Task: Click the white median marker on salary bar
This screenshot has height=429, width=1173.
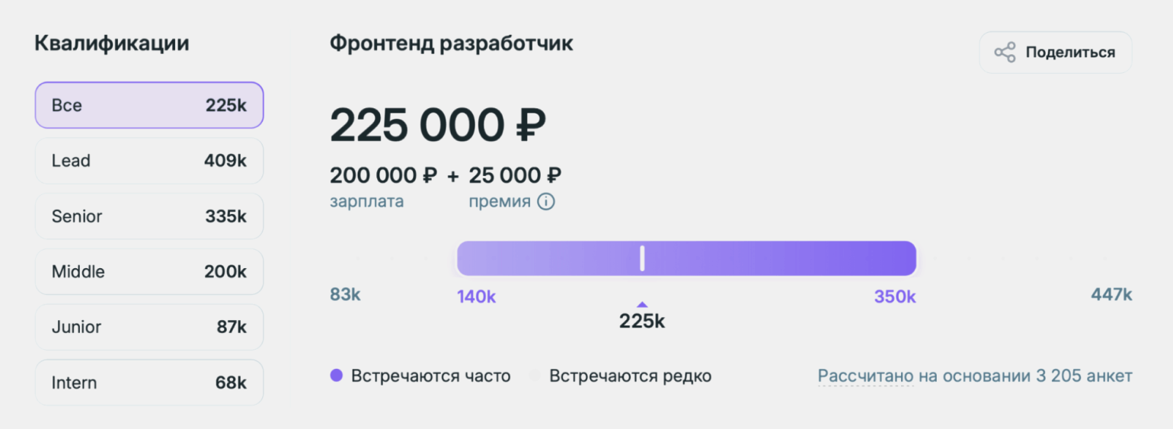Action: [x=642, y=258]
